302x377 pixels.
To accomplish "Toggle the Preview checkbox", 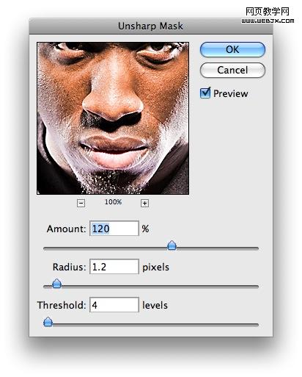I will (x=205, y=93).
